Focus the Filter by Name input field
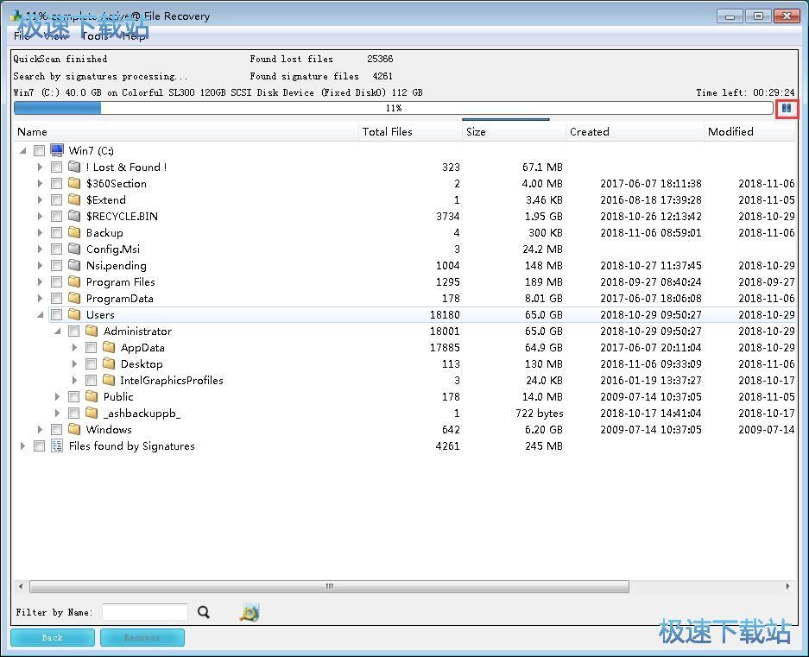This screenshot has height=657, width=809. click(x=144, y=612)
